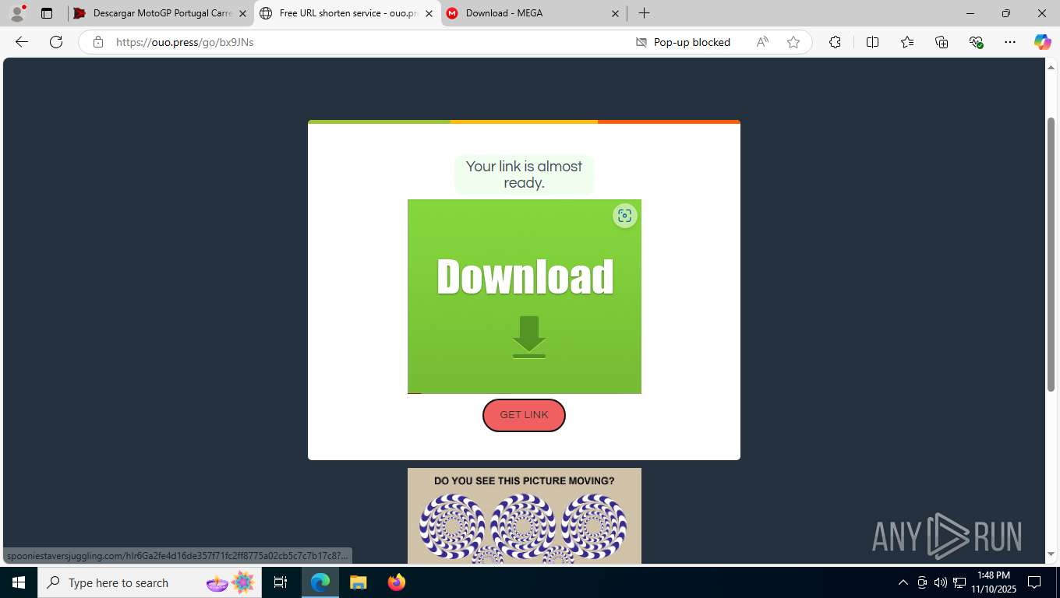View site information lock icon

[x=98, y=42]
